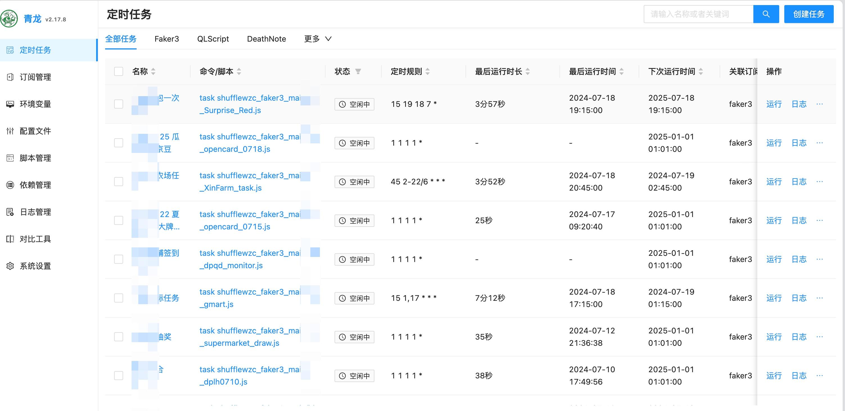Expand the 更多 tabs dropdown
Image resolution: width=845 pixels, height=411 pixels.
pos(318,39)
